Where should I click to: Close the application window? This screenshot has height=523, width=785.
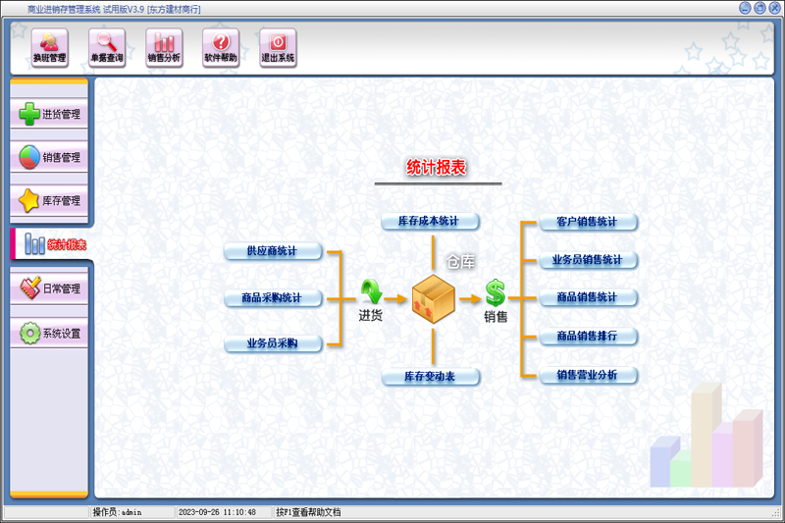click(x=774, y=8)
